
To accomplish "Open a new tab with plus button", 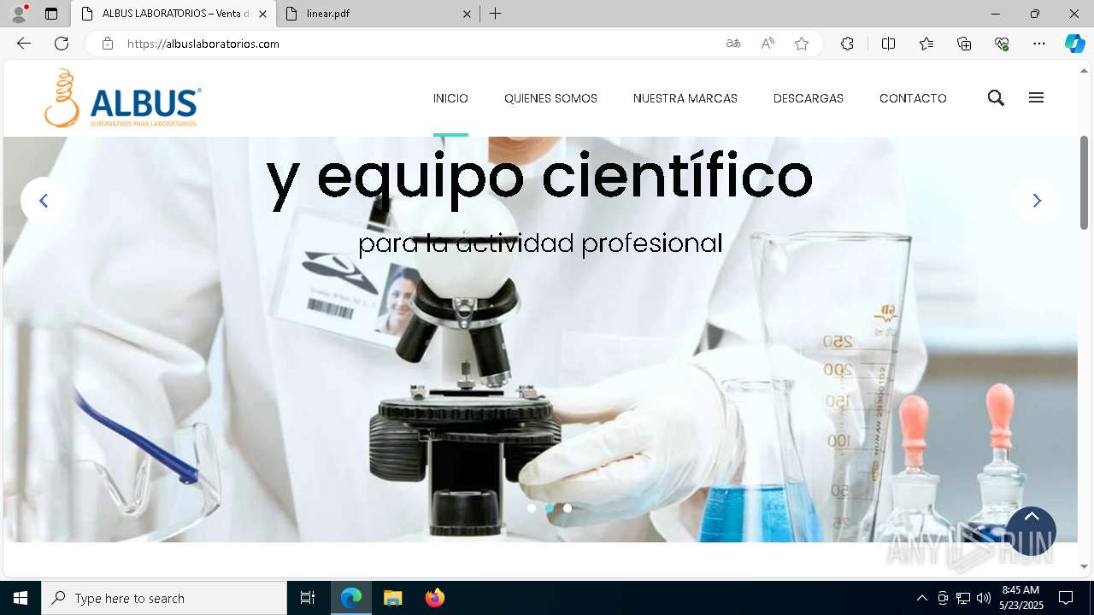I will coord(496,14).
